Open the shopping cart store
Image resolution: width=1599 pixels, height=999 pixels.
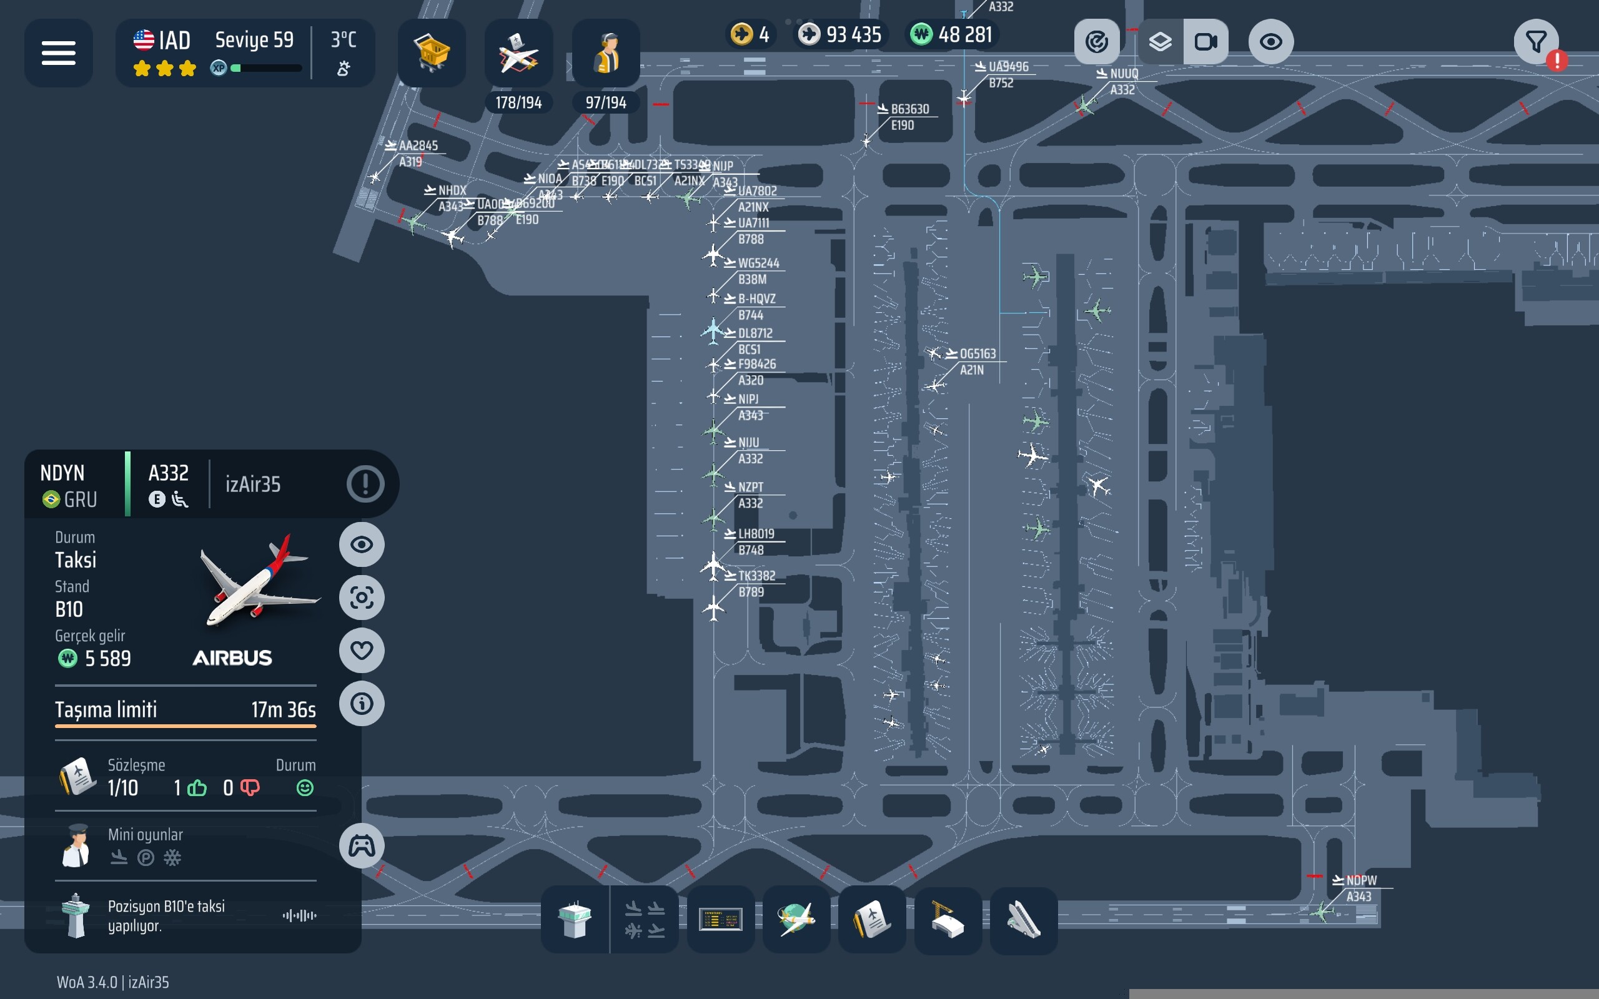[432, 53]
